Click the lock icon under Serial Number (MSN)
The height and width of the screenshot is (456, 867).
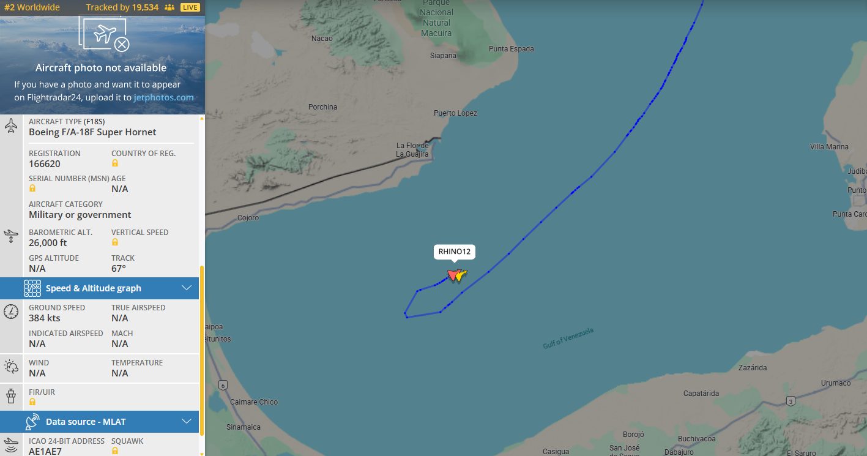pyautogui.click(x=32, y=189)
